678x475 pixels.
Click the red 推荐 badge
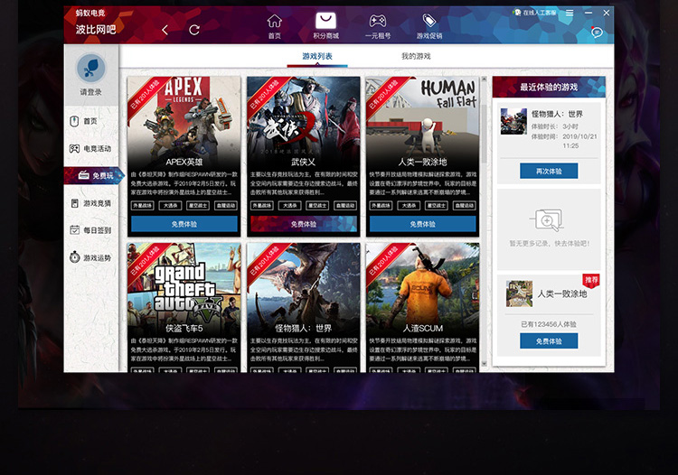591,280
